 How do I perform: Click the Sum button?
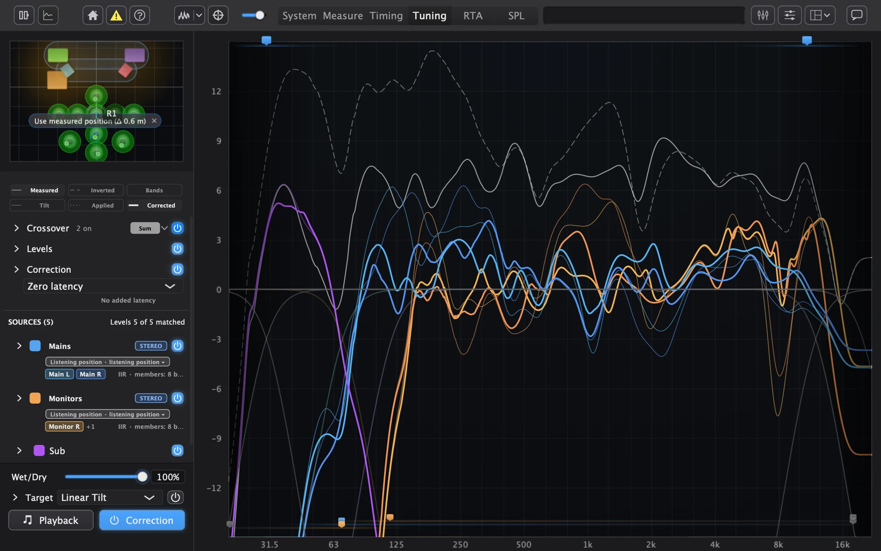(x=145, y=228)
